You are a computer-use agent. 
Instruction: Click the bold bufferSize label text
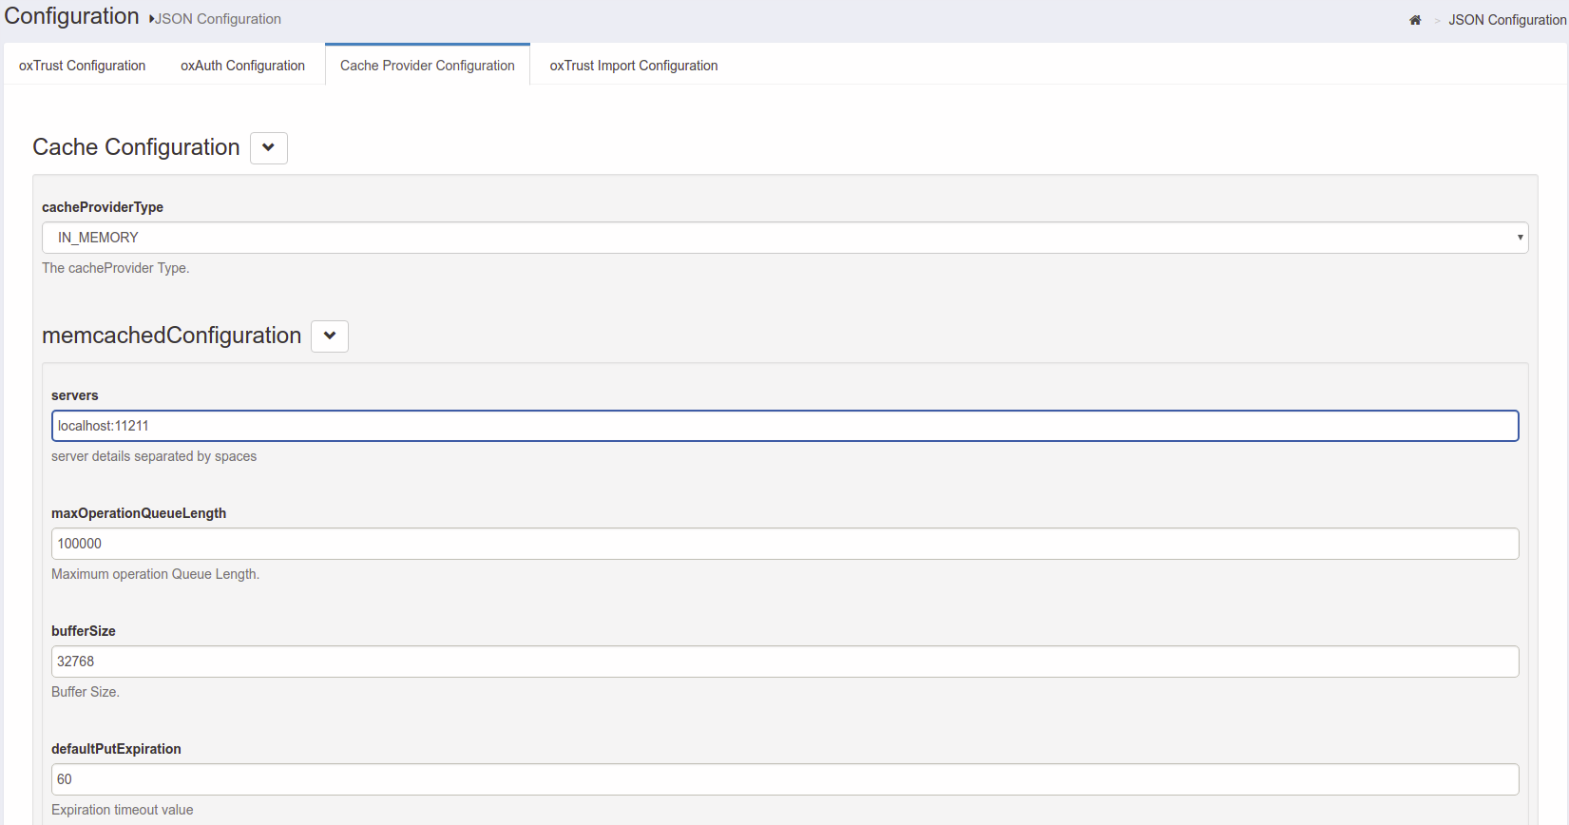[x=84, y=631]
